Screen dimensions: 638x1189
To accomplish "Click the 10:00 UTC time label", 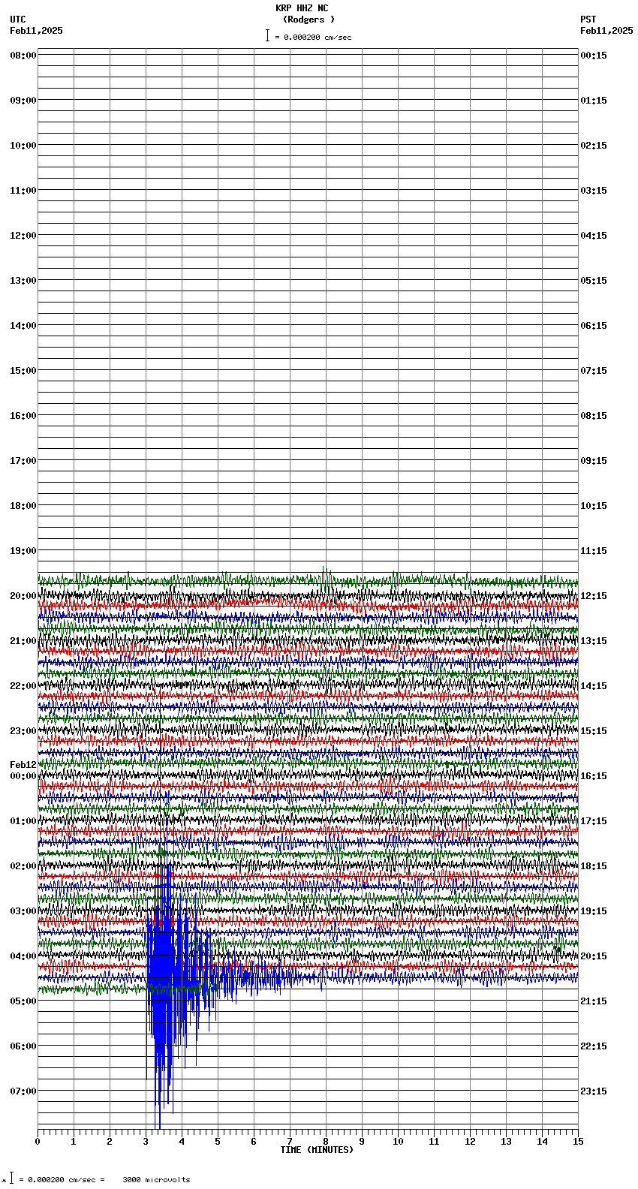I will coord(23,146).
